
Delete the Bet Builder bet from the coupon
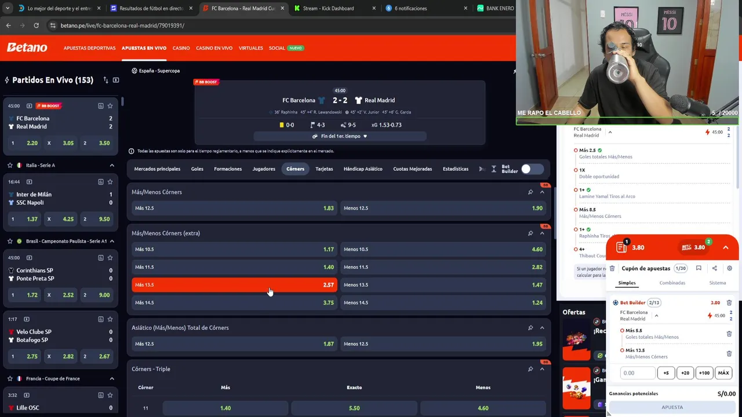(729, 302)
